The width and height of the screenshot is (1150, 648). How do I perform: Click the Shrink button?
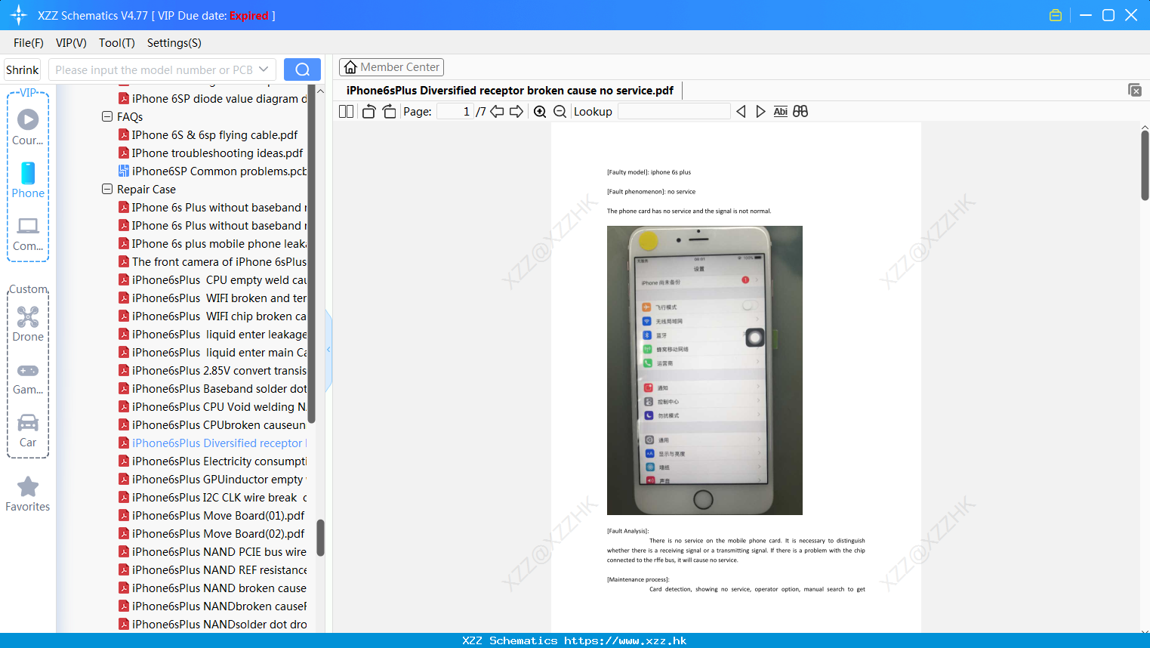click(23, 69)
